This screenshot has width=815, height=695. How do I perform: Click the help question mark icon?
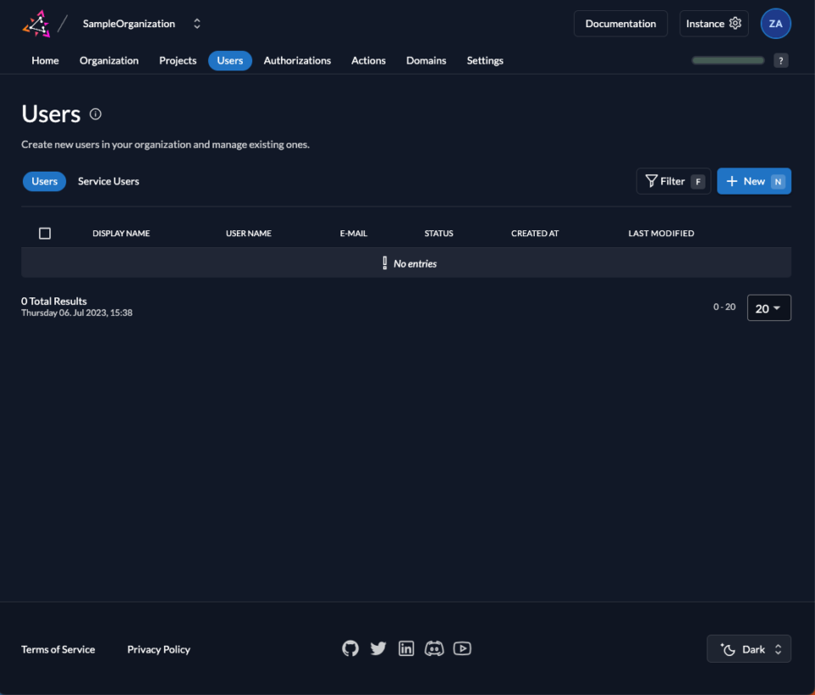780,60
